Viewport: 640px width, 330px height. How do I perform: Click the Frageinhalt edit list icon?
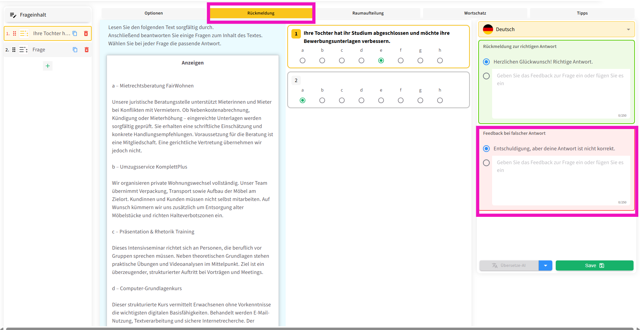coord(13,15)
